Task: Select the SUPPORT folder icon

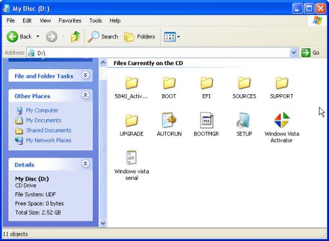Action: click(x=282, y=83)
